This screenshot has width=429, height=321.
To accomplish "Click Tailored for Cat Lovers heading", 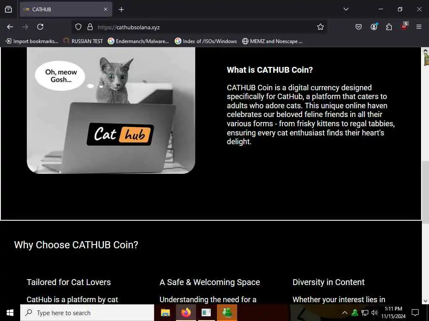I will (x=69, y=282).
